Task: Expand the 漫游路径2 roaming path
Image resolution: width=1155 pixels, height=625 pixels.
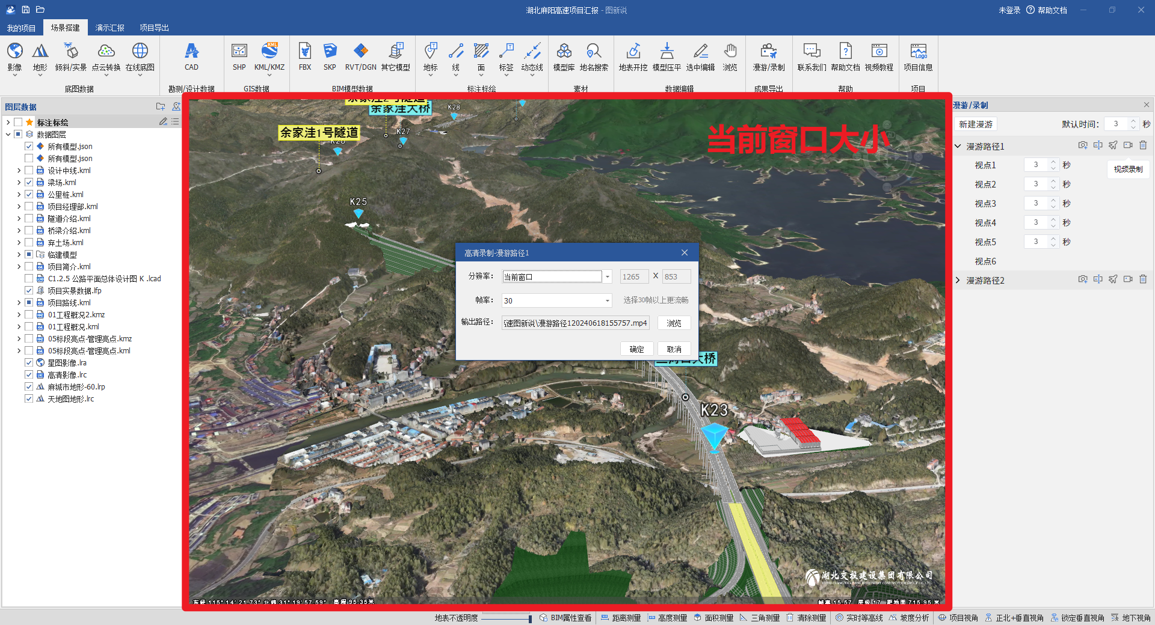Action: pos(958,281)
